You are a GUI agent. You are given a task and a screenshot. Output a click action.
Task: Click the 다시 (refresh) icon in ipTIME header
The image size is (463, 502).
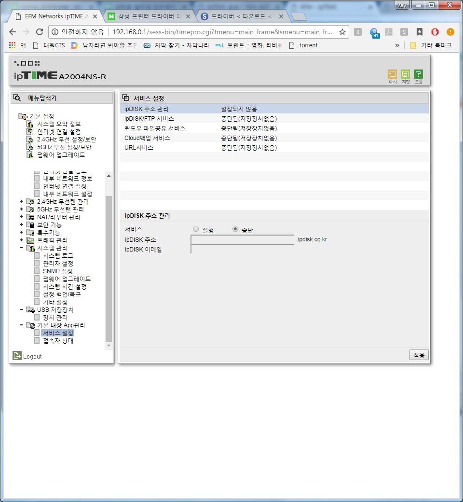point(392,74)
